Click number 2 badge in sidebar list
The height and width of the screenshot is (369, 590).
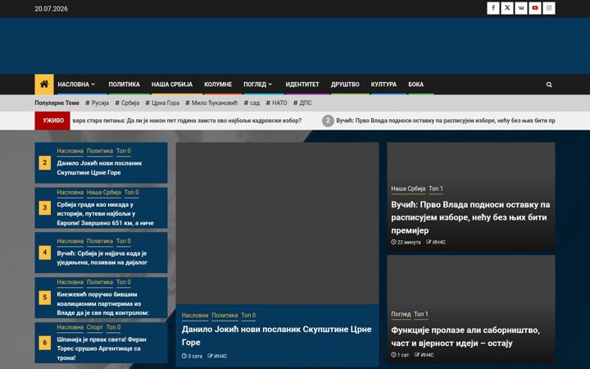coord(45,162)
